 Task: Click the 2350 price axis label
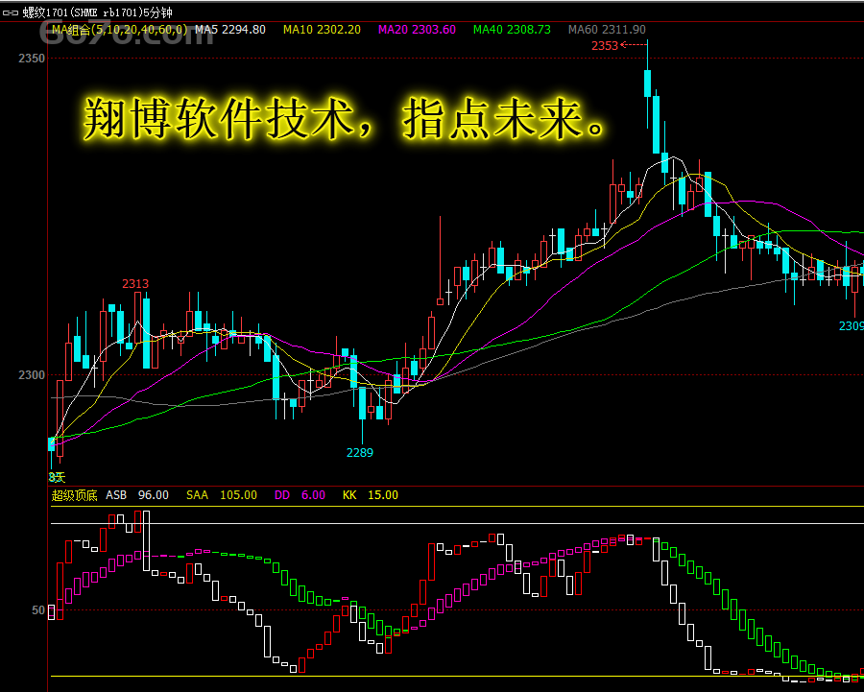(32, 58)
